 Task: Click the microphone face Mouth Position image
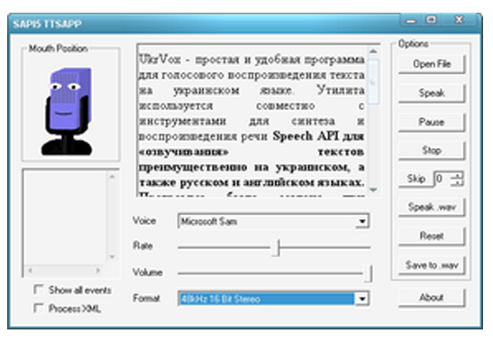coord(68,111)
